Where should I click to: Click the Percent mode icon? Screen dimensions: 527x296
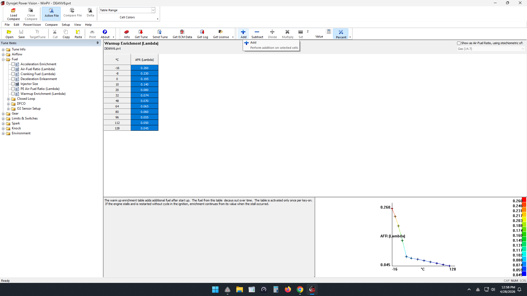point(341,32)
